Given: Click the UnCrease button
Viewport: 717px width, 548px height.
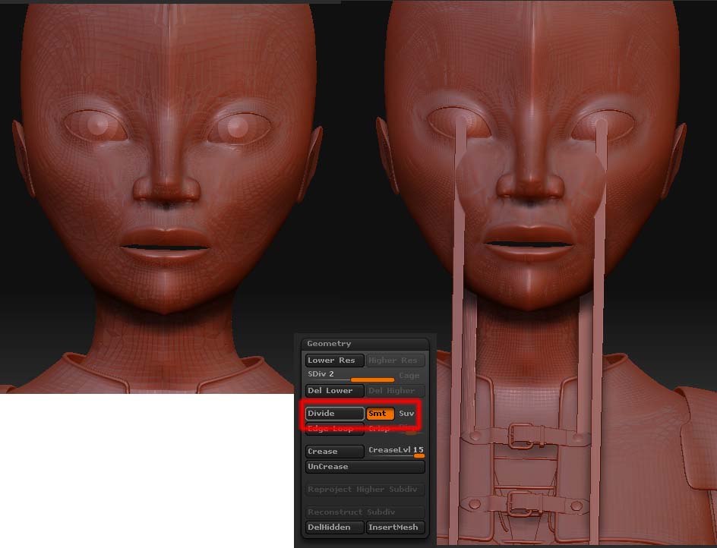Looking at the screenshot, I should pos(365,467).
